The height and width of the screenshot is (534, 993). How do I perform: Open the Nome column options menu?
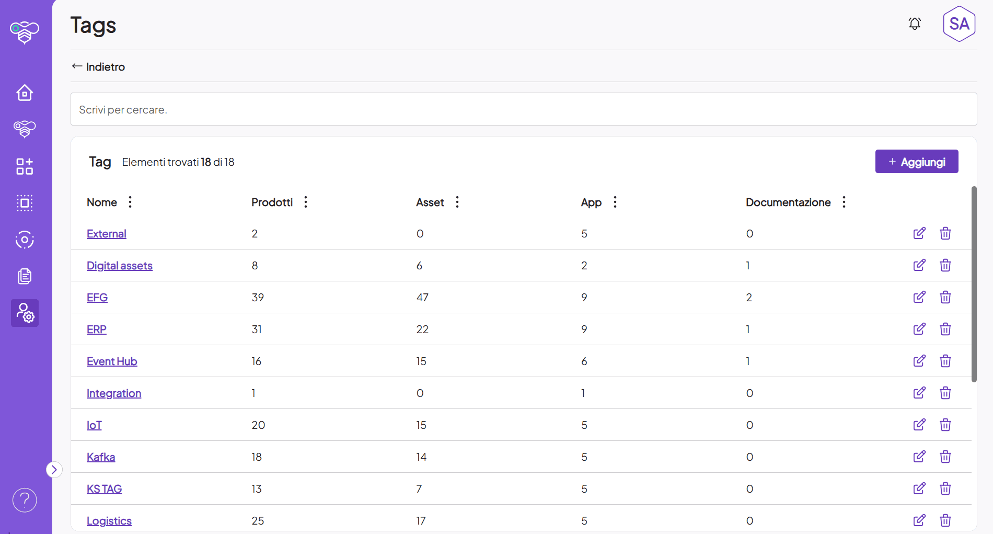click(x=130, y=202)
